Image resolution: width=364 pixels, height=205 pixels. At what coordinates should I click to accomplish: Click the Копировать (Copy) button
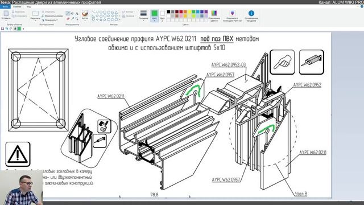(x=19, y=16)
